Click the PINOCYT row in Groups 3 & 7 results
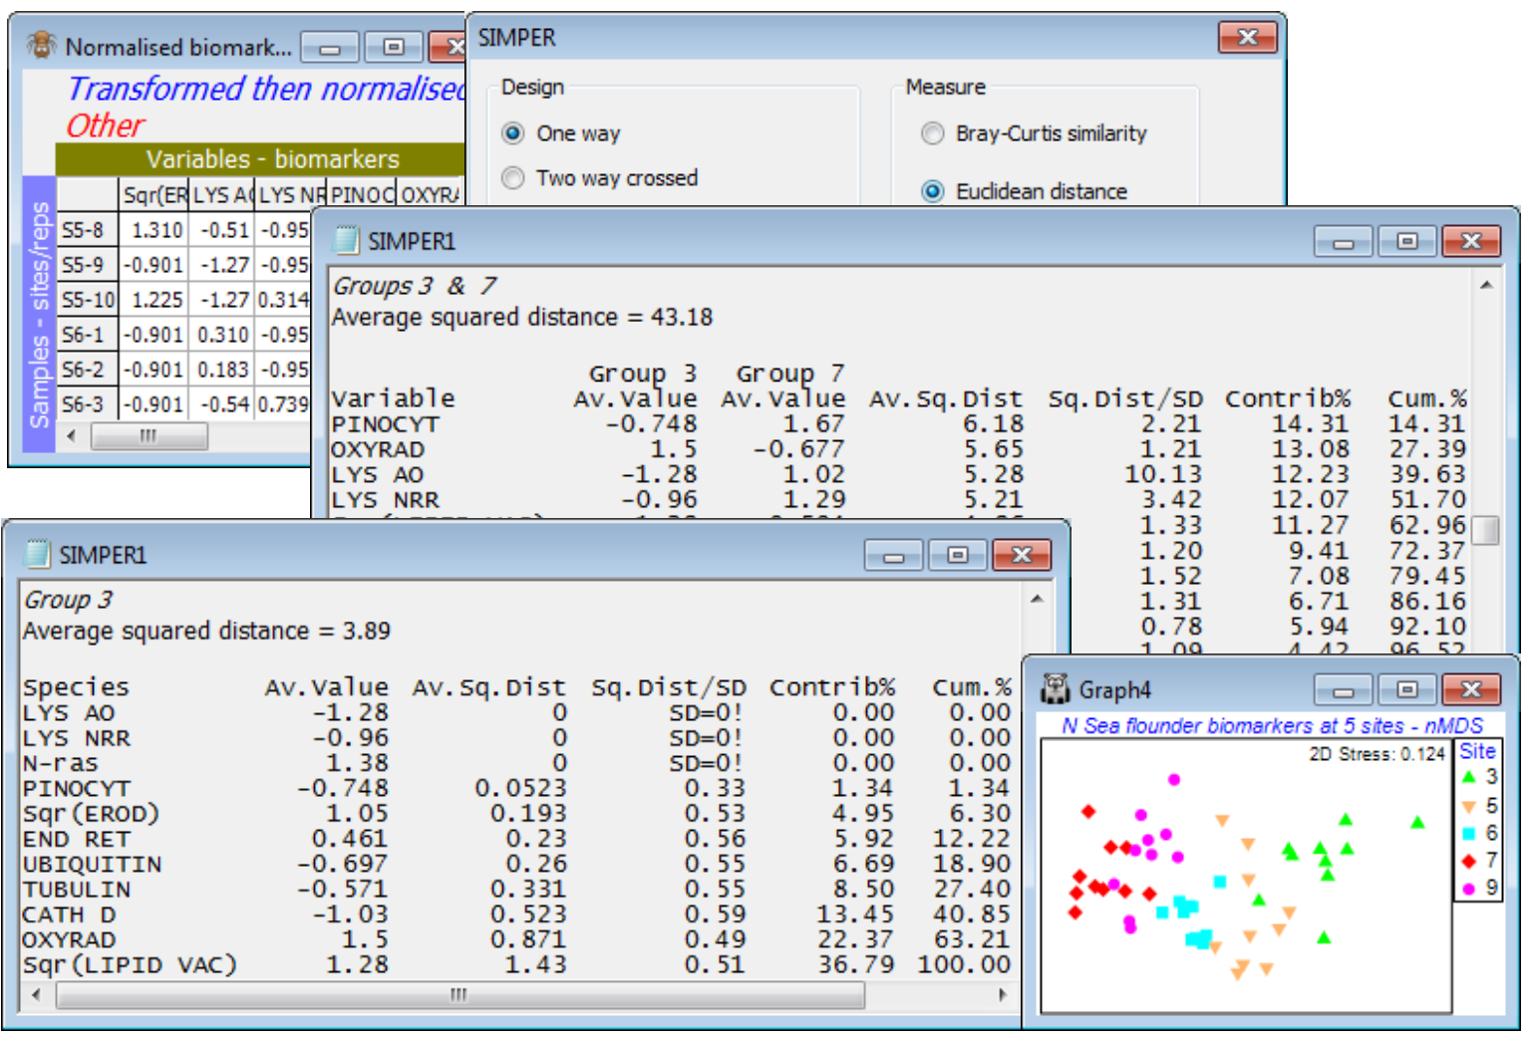Image resolution: width=1529 pixels, height=1040 pixels. (899, 423)
